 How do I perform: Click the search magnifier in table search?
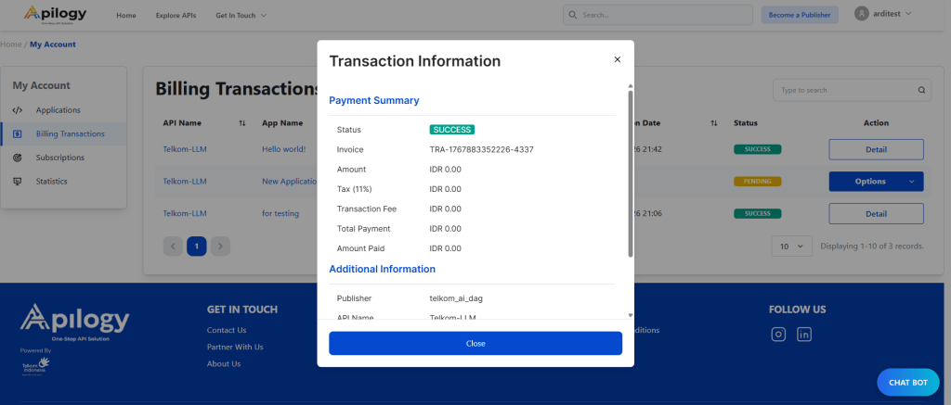[921, 91]
